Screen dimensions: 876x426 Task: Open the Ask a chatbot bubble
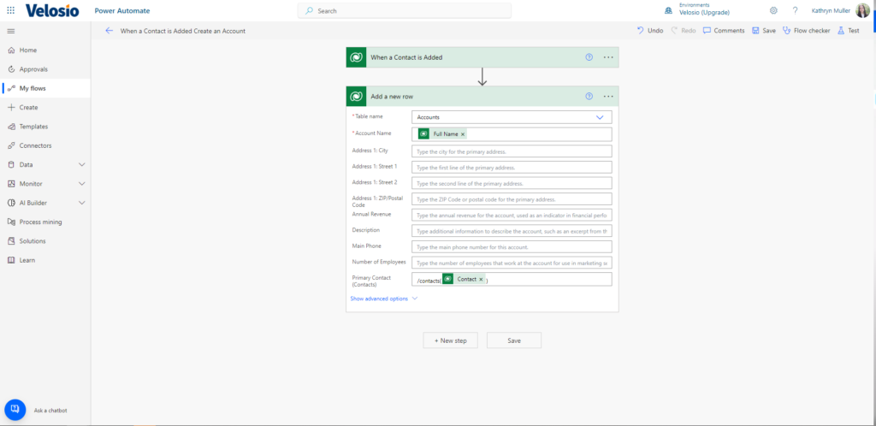(15, 409)
